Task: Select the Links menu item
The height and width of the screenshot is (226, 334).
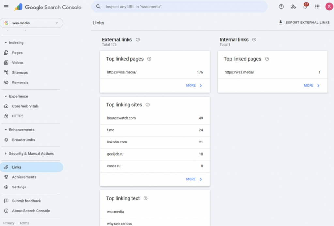Action: 32,167
